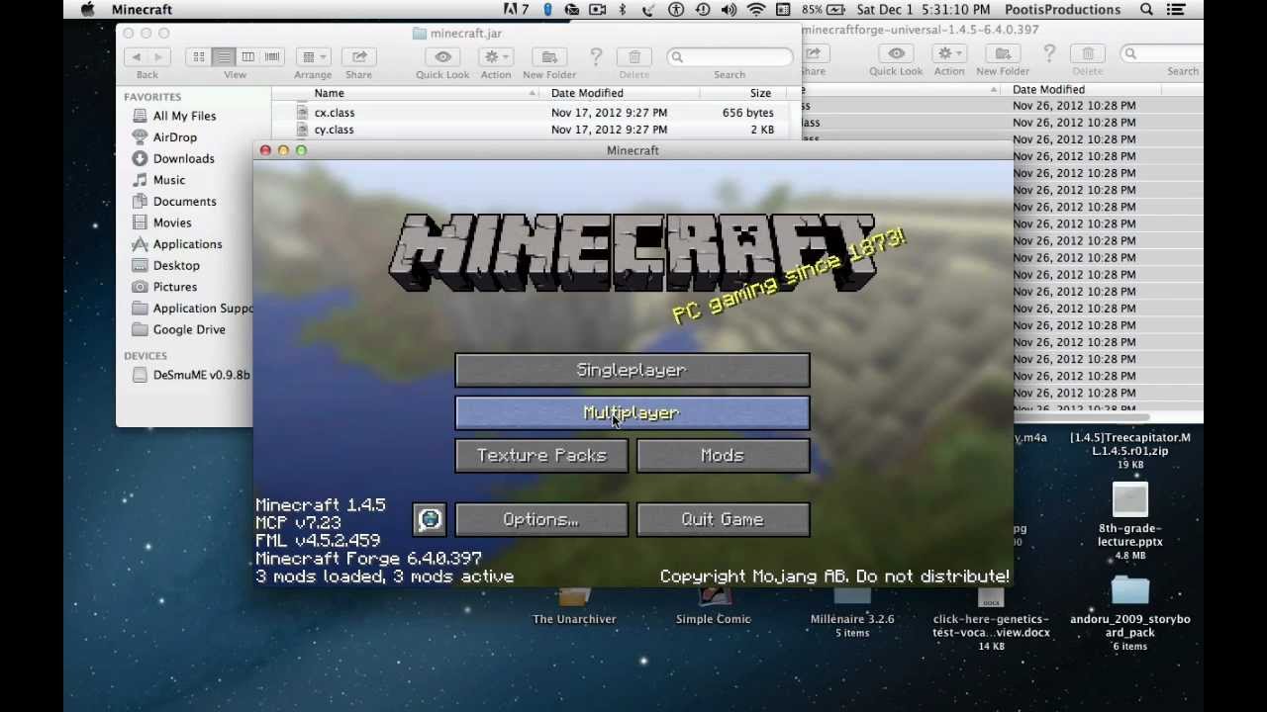Select the cy.class file row
Image resolution: width=1267 pixels, height=712 pixels.
point(536,130)
